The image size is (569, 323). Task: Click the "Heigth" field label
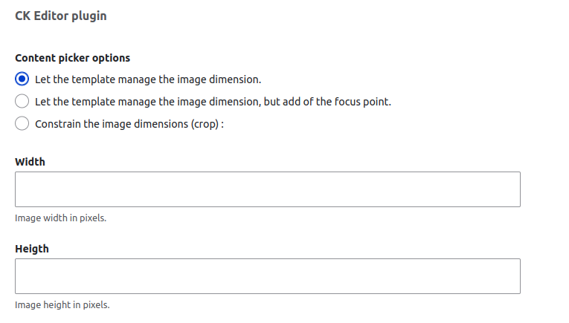32,249
